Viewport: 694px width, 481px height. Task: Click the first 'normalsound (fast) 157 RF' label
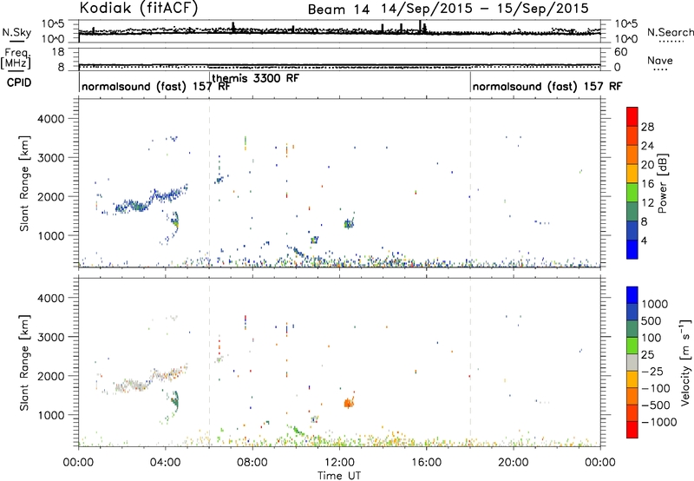[156, 86]
